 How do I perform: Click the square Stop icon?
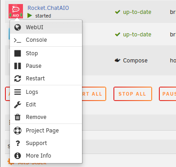pyautogui.click(x=18, y=53)
